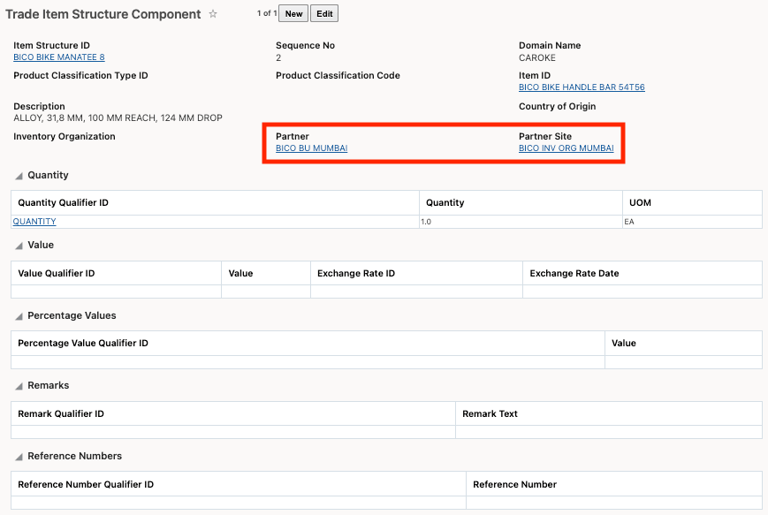Collapse the Value section

point(19,246)
